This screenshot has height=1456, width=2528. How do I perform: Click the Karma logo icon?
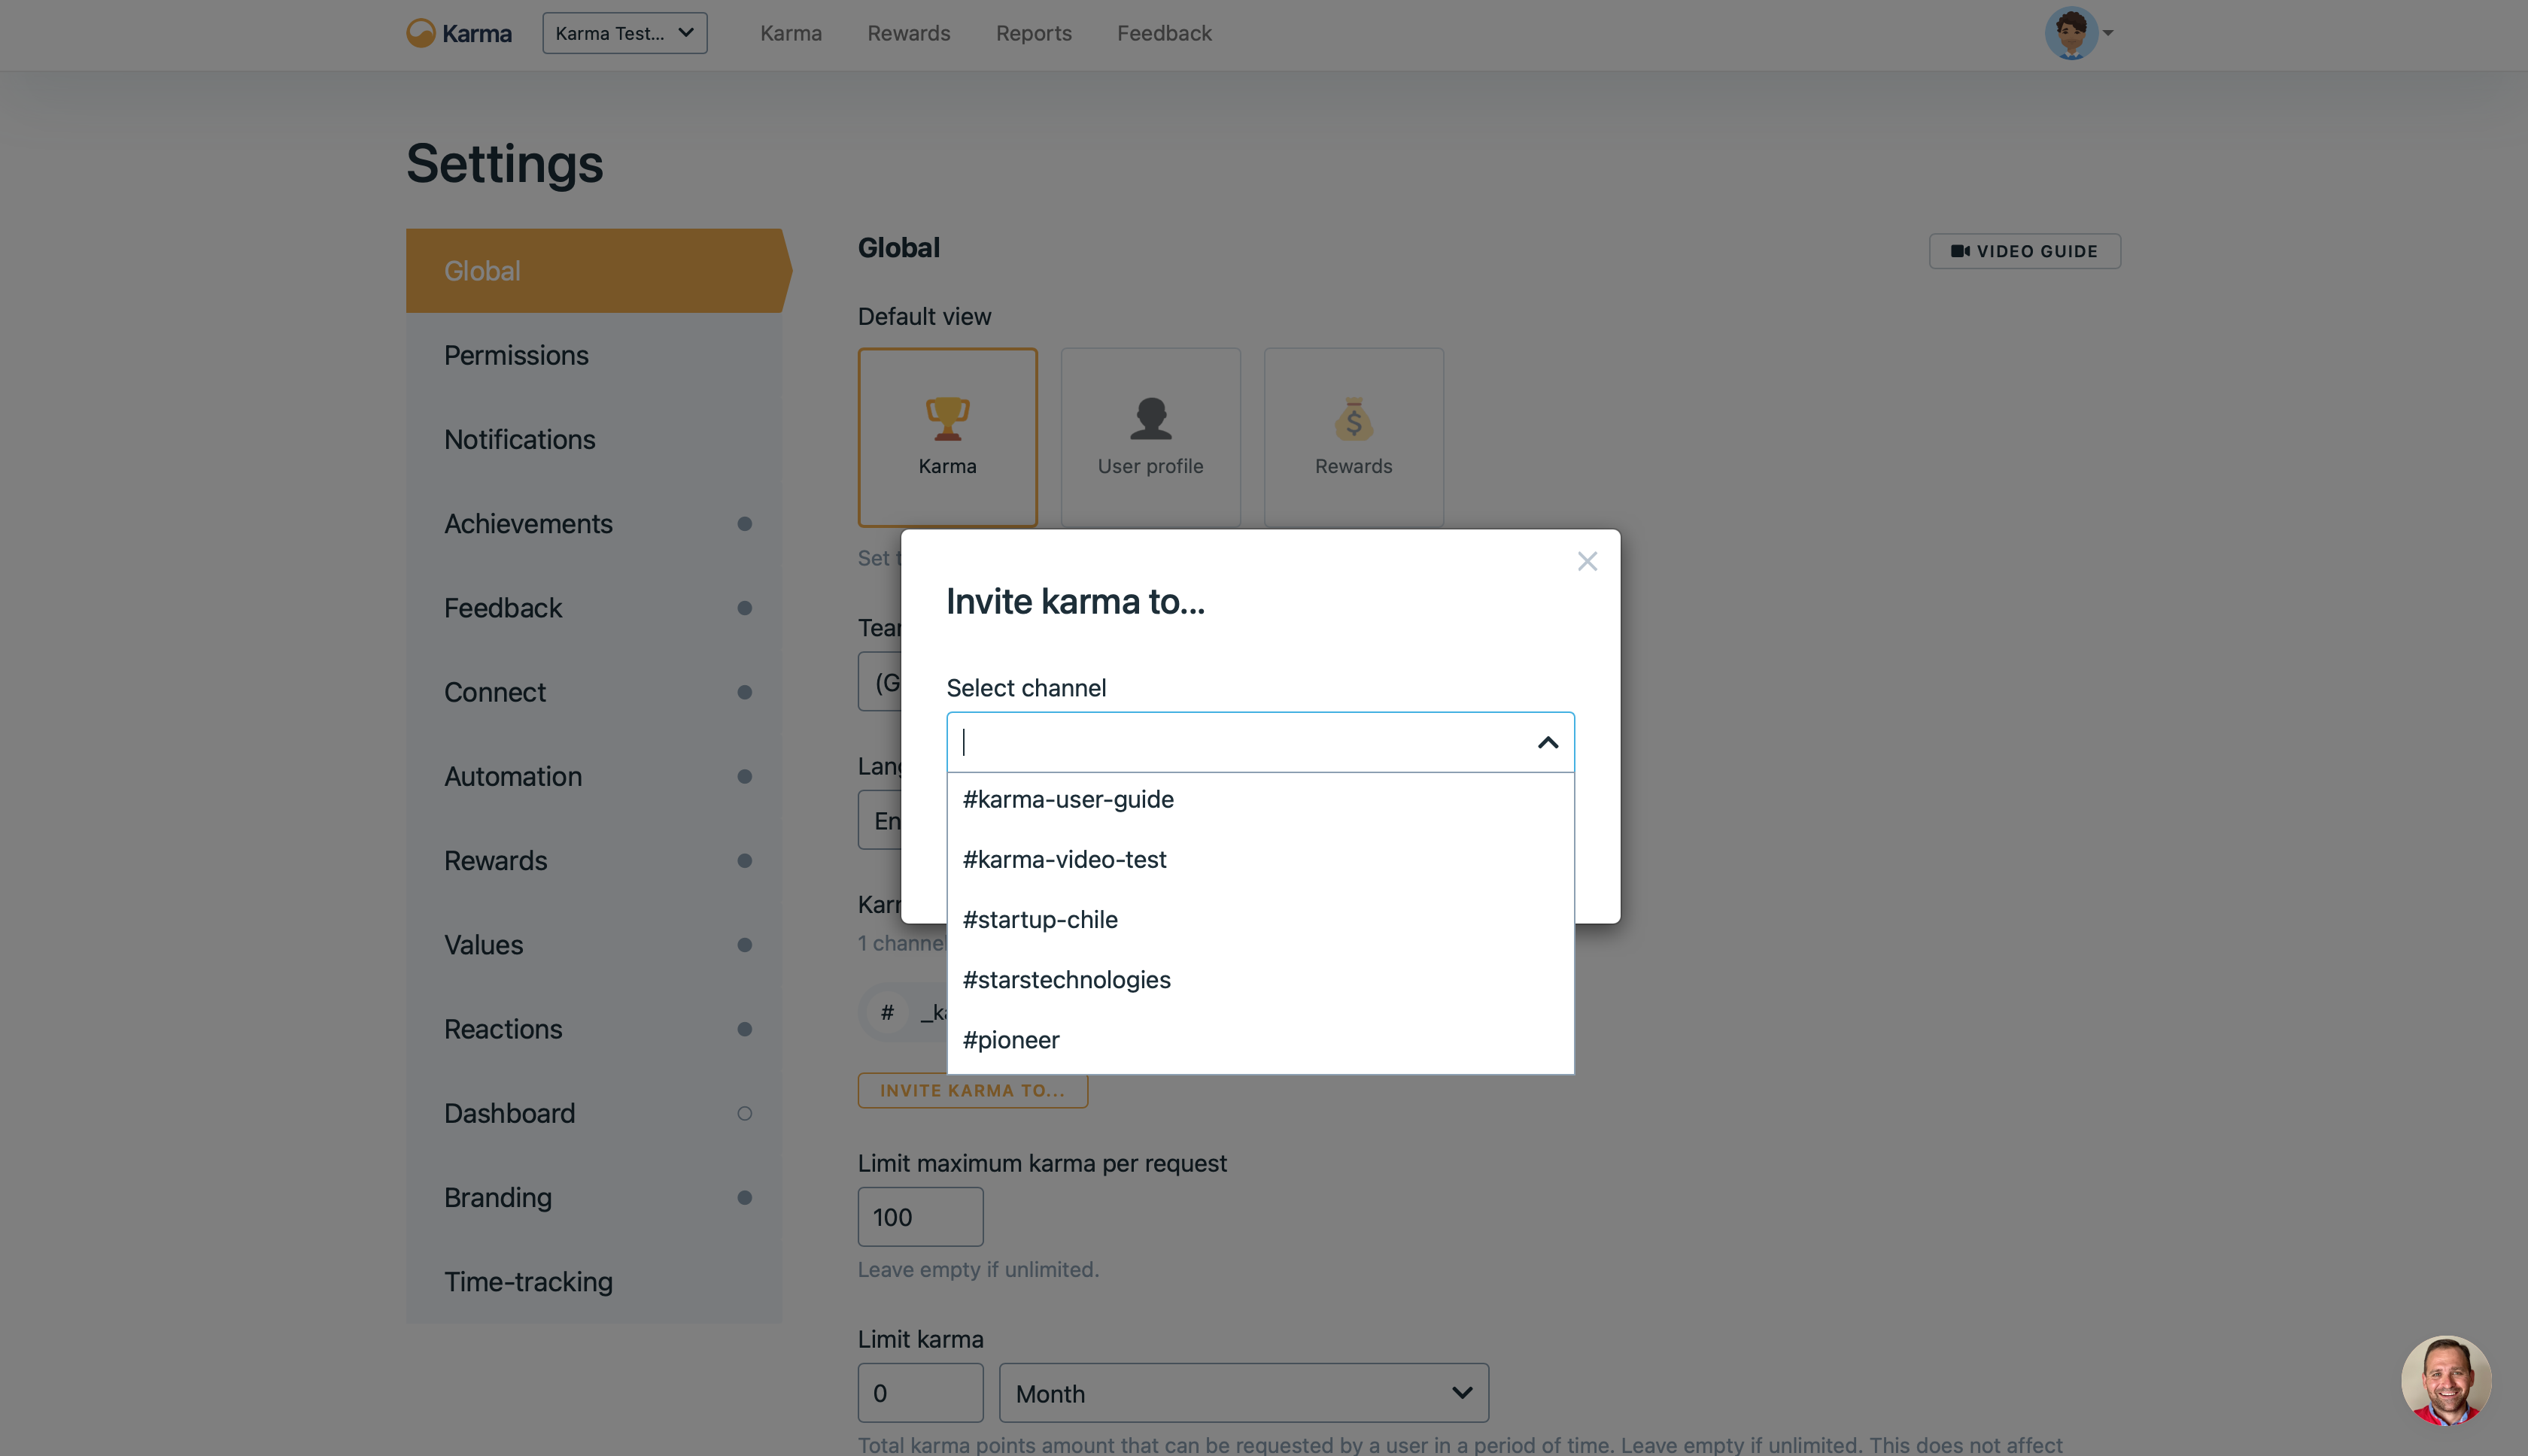(420, 33)
